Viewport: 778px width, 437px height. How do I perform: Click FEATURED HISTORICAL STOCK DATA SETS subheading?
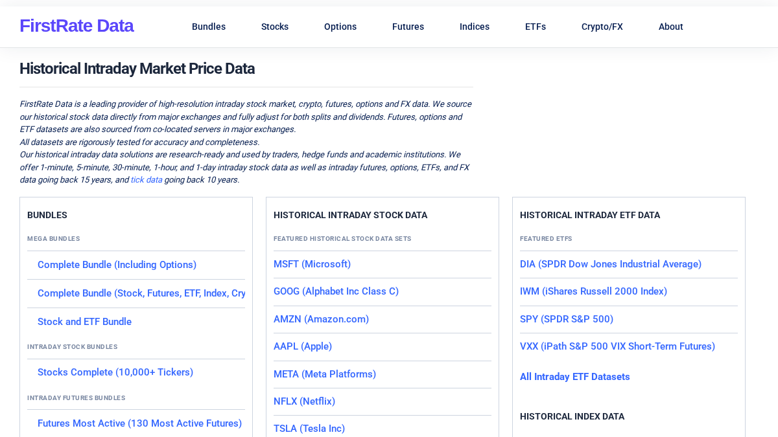[x=342, y=239]
